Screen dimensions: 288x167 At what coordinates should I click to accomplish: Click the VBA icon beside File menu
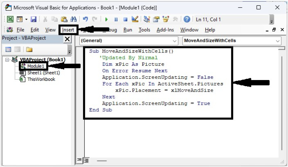click(x=10, y=30)
